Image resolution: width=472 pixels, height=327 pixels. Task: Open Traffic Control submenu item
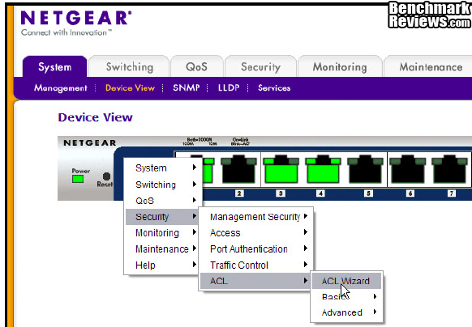(x=255, y=265)
